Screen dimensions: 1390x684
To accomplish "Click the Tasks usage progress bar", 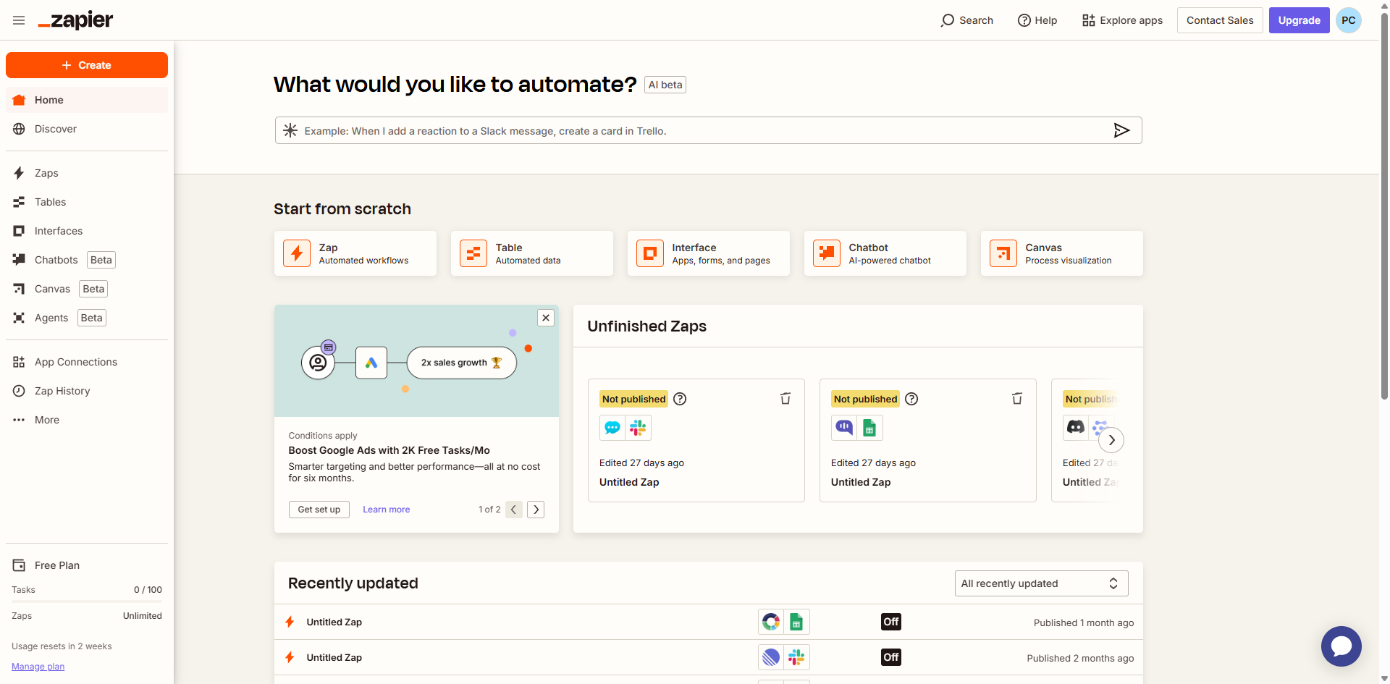I will pos(87,601).
